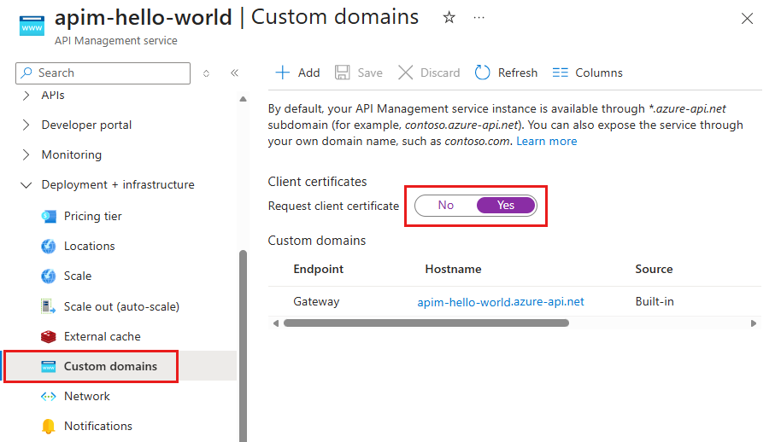Click the Columns button label
The height and width of the screenshot is (442, 781).
coord(599,73)
